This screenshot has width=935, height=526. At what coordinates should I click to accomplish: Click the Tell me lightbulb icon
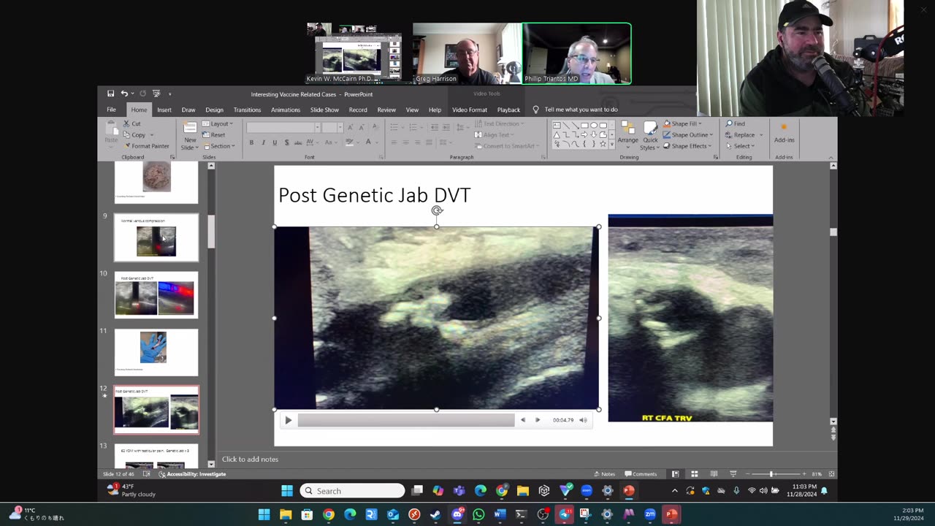[x=535, y=110]
